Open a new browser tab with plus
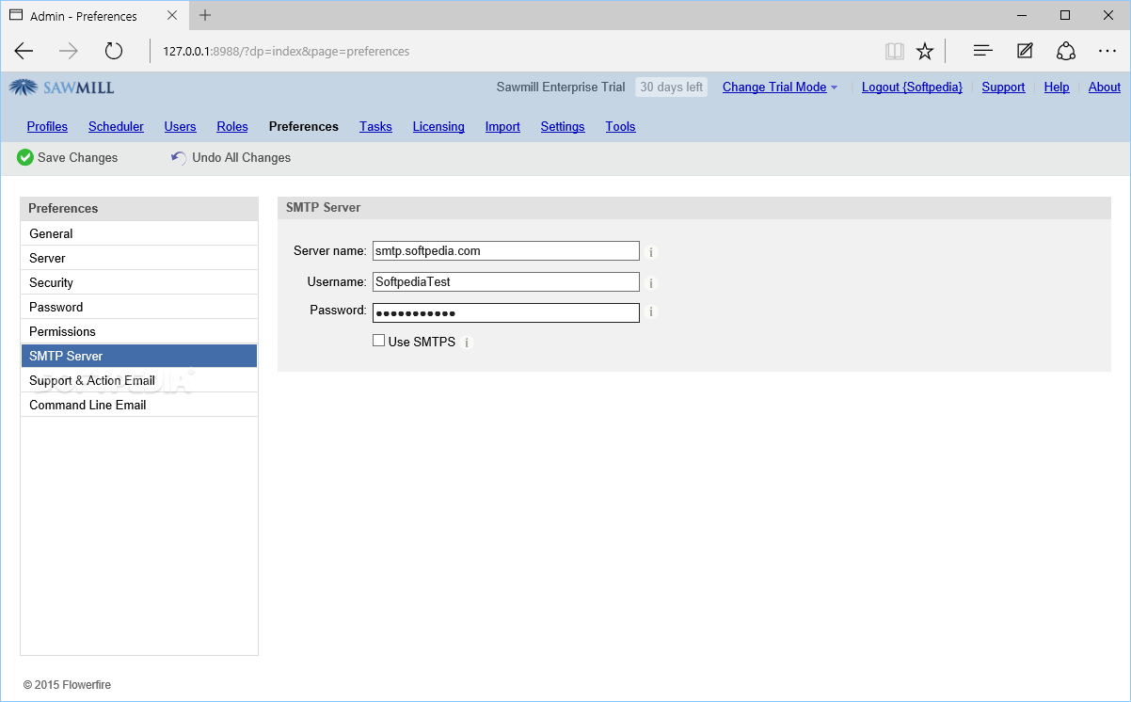Screen dimensions: 1131x702 coord(205,15)
